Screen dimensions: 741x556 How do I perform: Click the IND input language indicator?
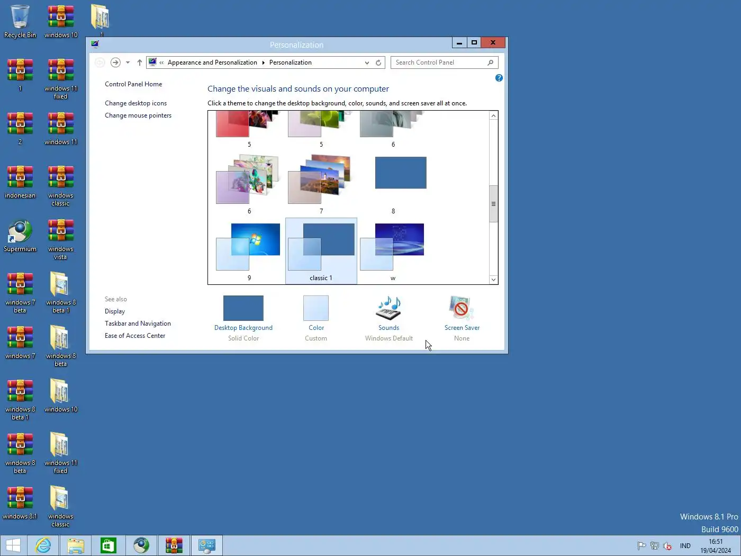(x=685, y=546)
